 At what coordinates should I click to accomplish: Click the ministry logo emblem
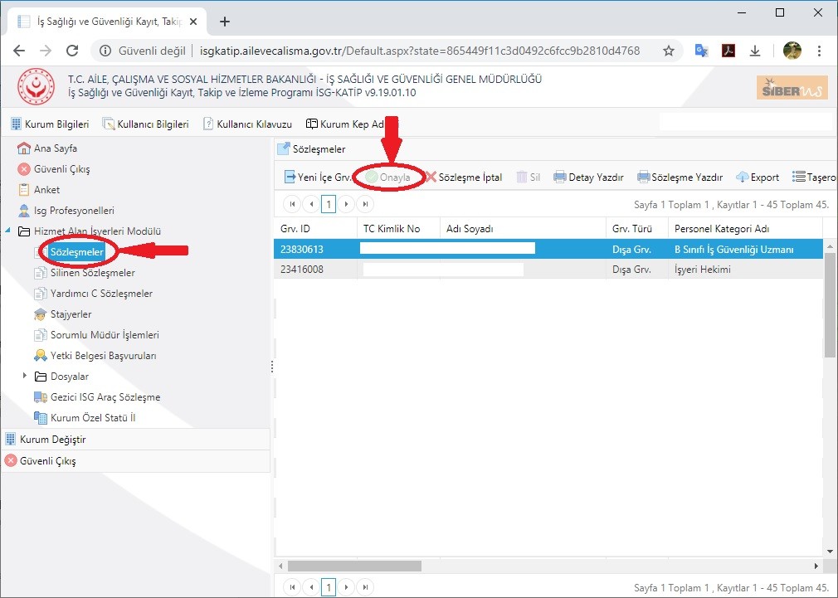[36, 86]
